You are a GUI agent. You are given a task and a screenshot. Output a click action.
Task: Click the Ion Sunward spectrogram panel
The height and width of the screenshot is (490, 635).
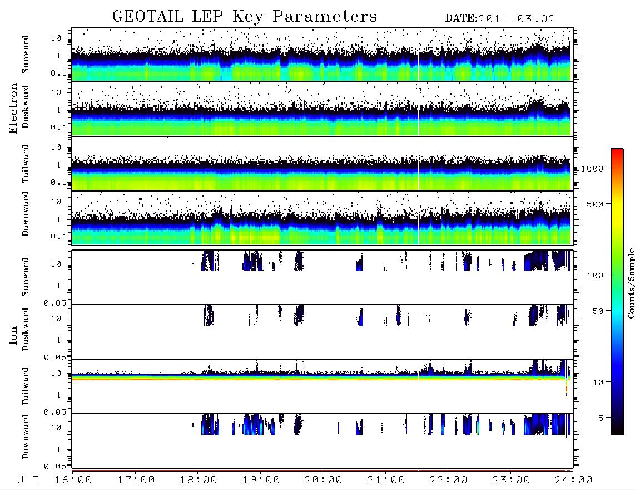(x=323, y=277)
